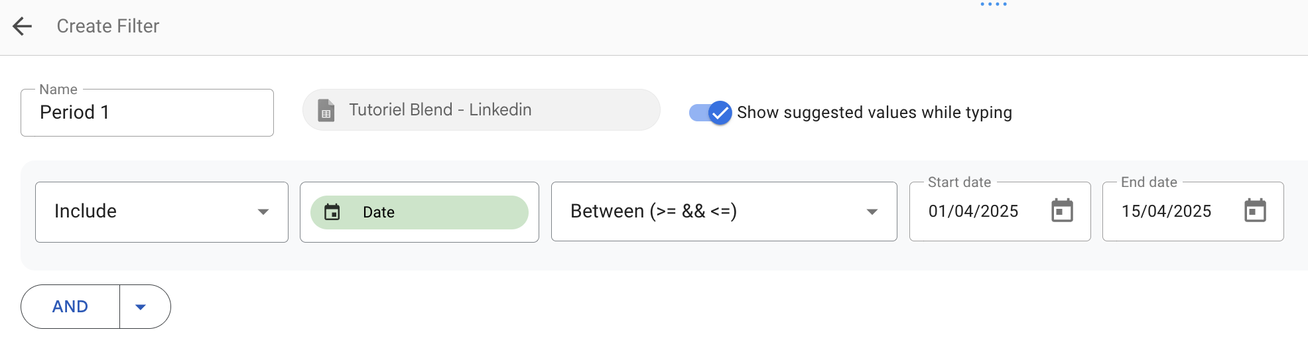
Task: Select the green Date field chip
Action: tap(419, 212)
